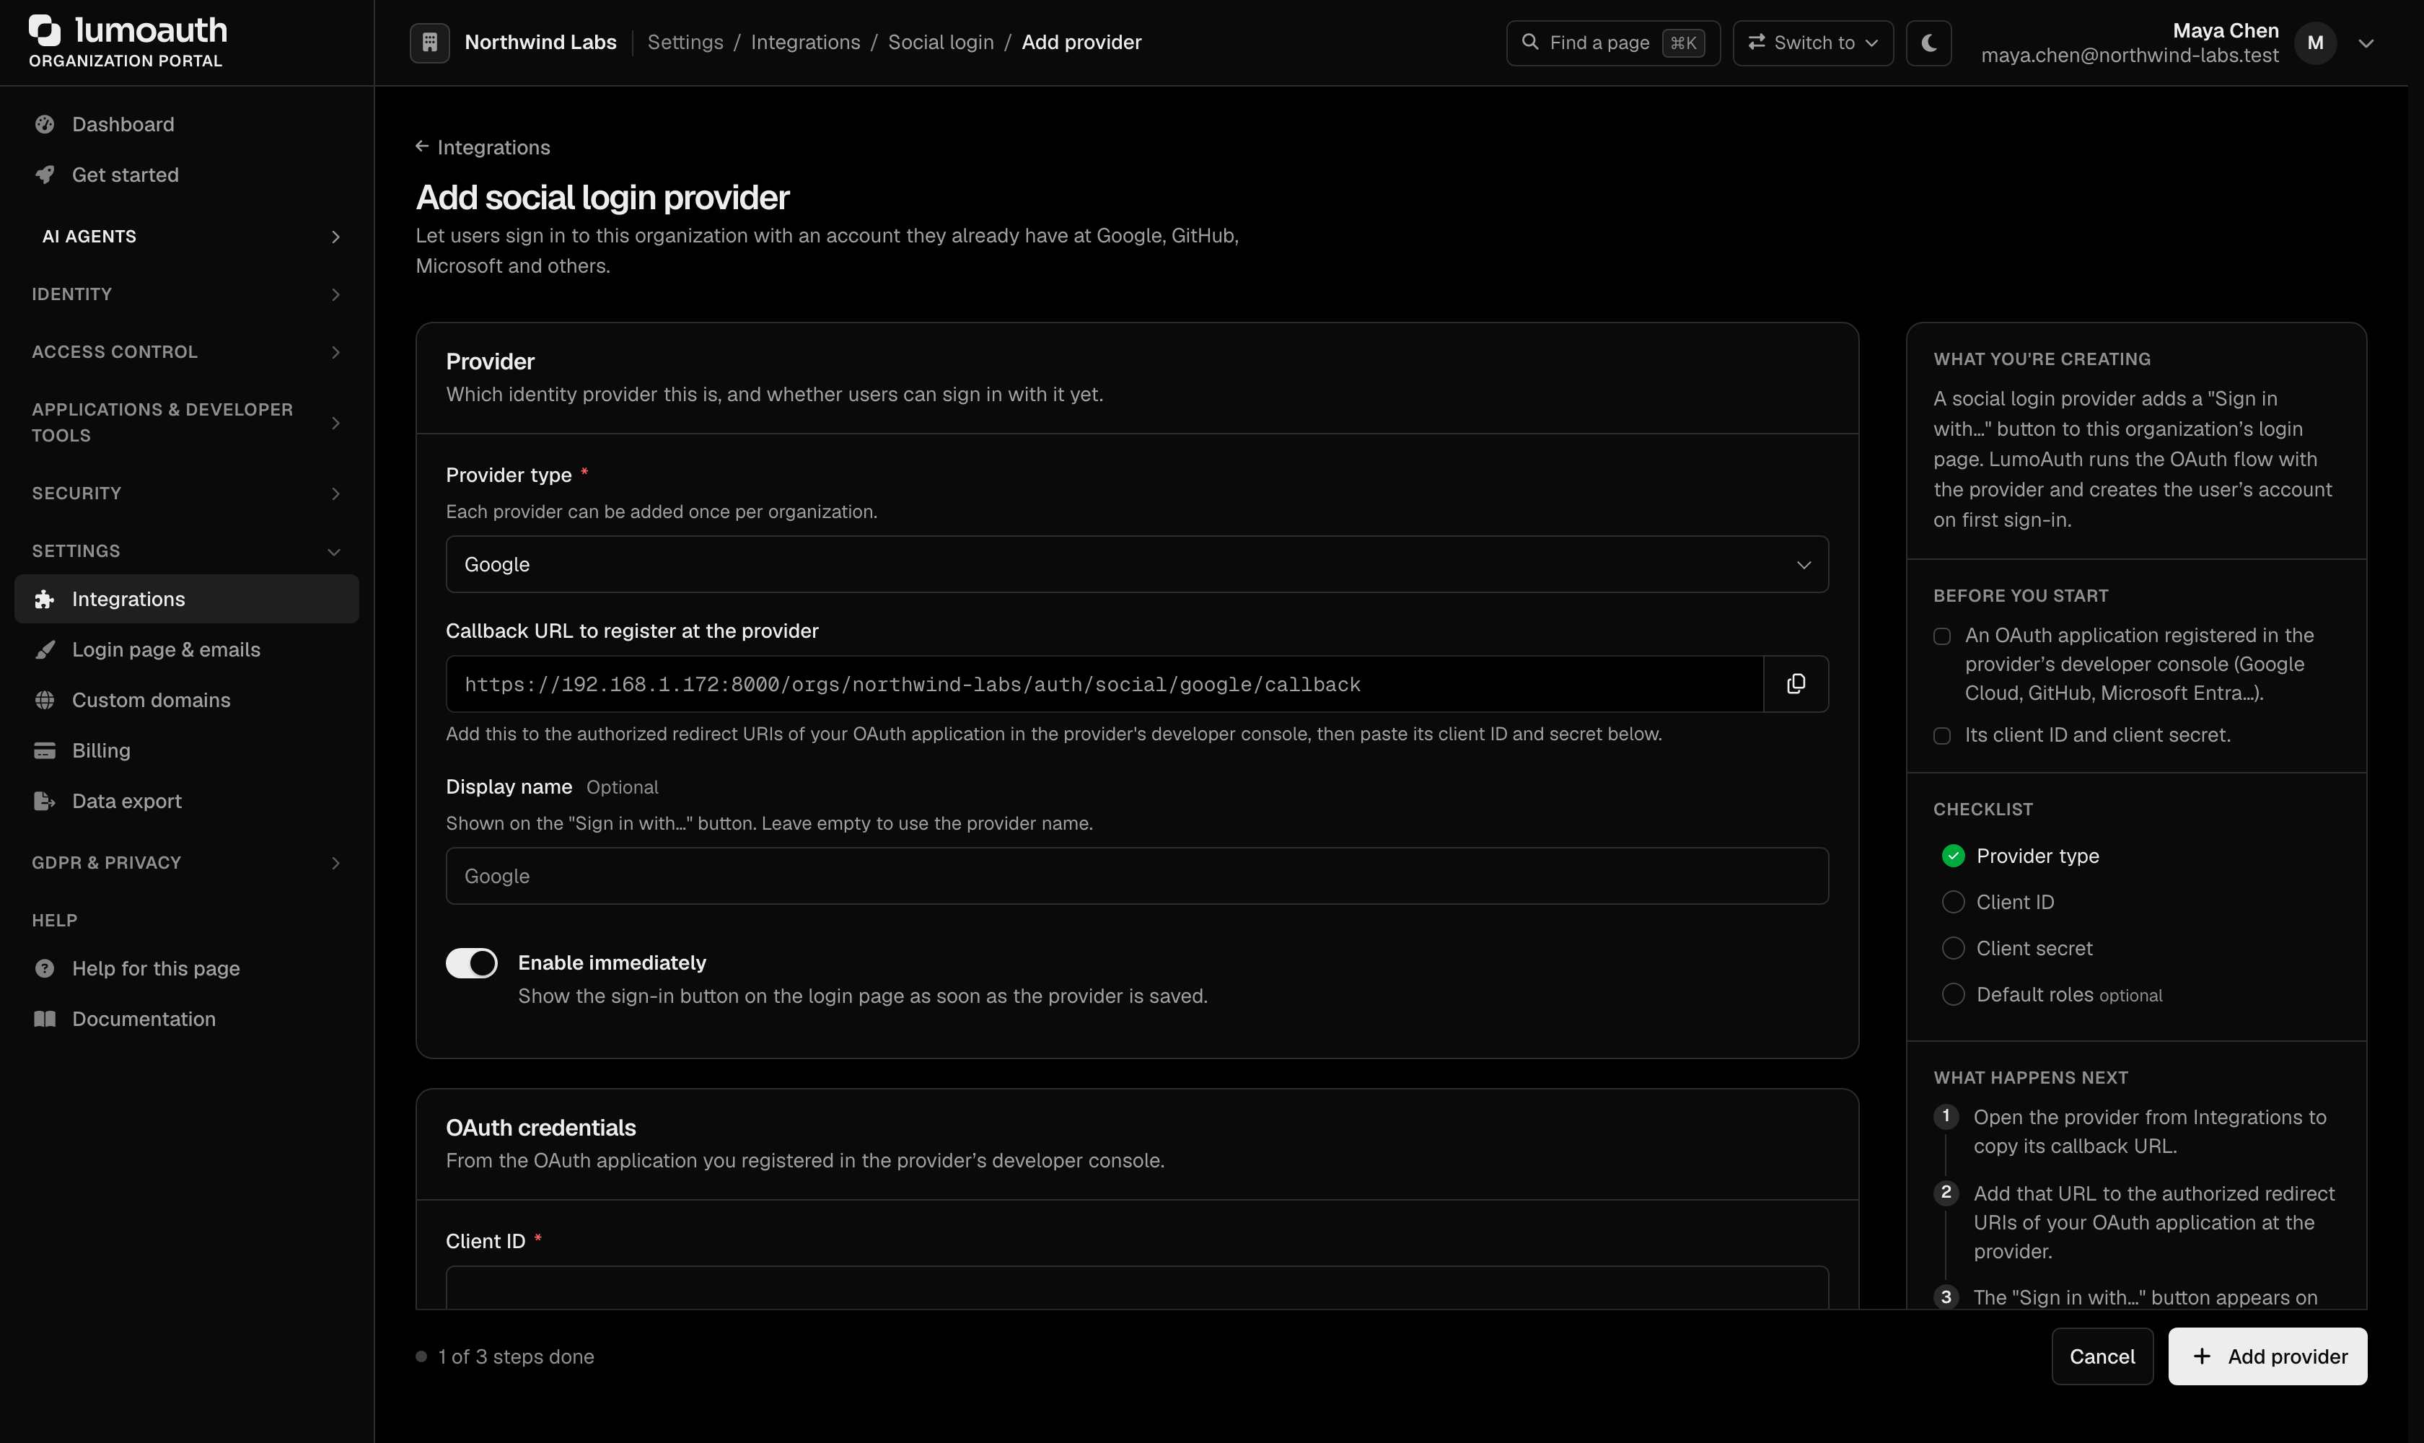Image resolution: width=2424 pixels, height=1443 pixels.
Task: Click the Get started rocket icon
Action: (45, 175)
